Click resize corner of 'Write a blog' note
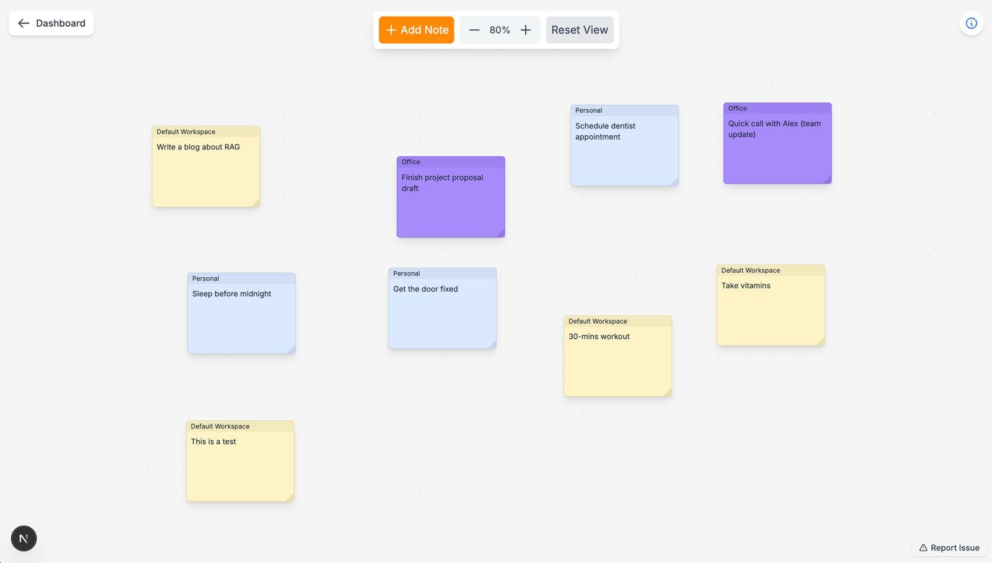This screenshot has height=563, width=992. click(256, 203)
